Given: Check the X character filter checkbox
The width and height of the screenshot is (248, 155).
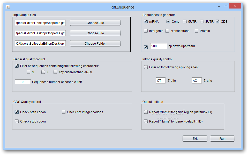Looking at the screenshot, I should [x=43, y=72].
